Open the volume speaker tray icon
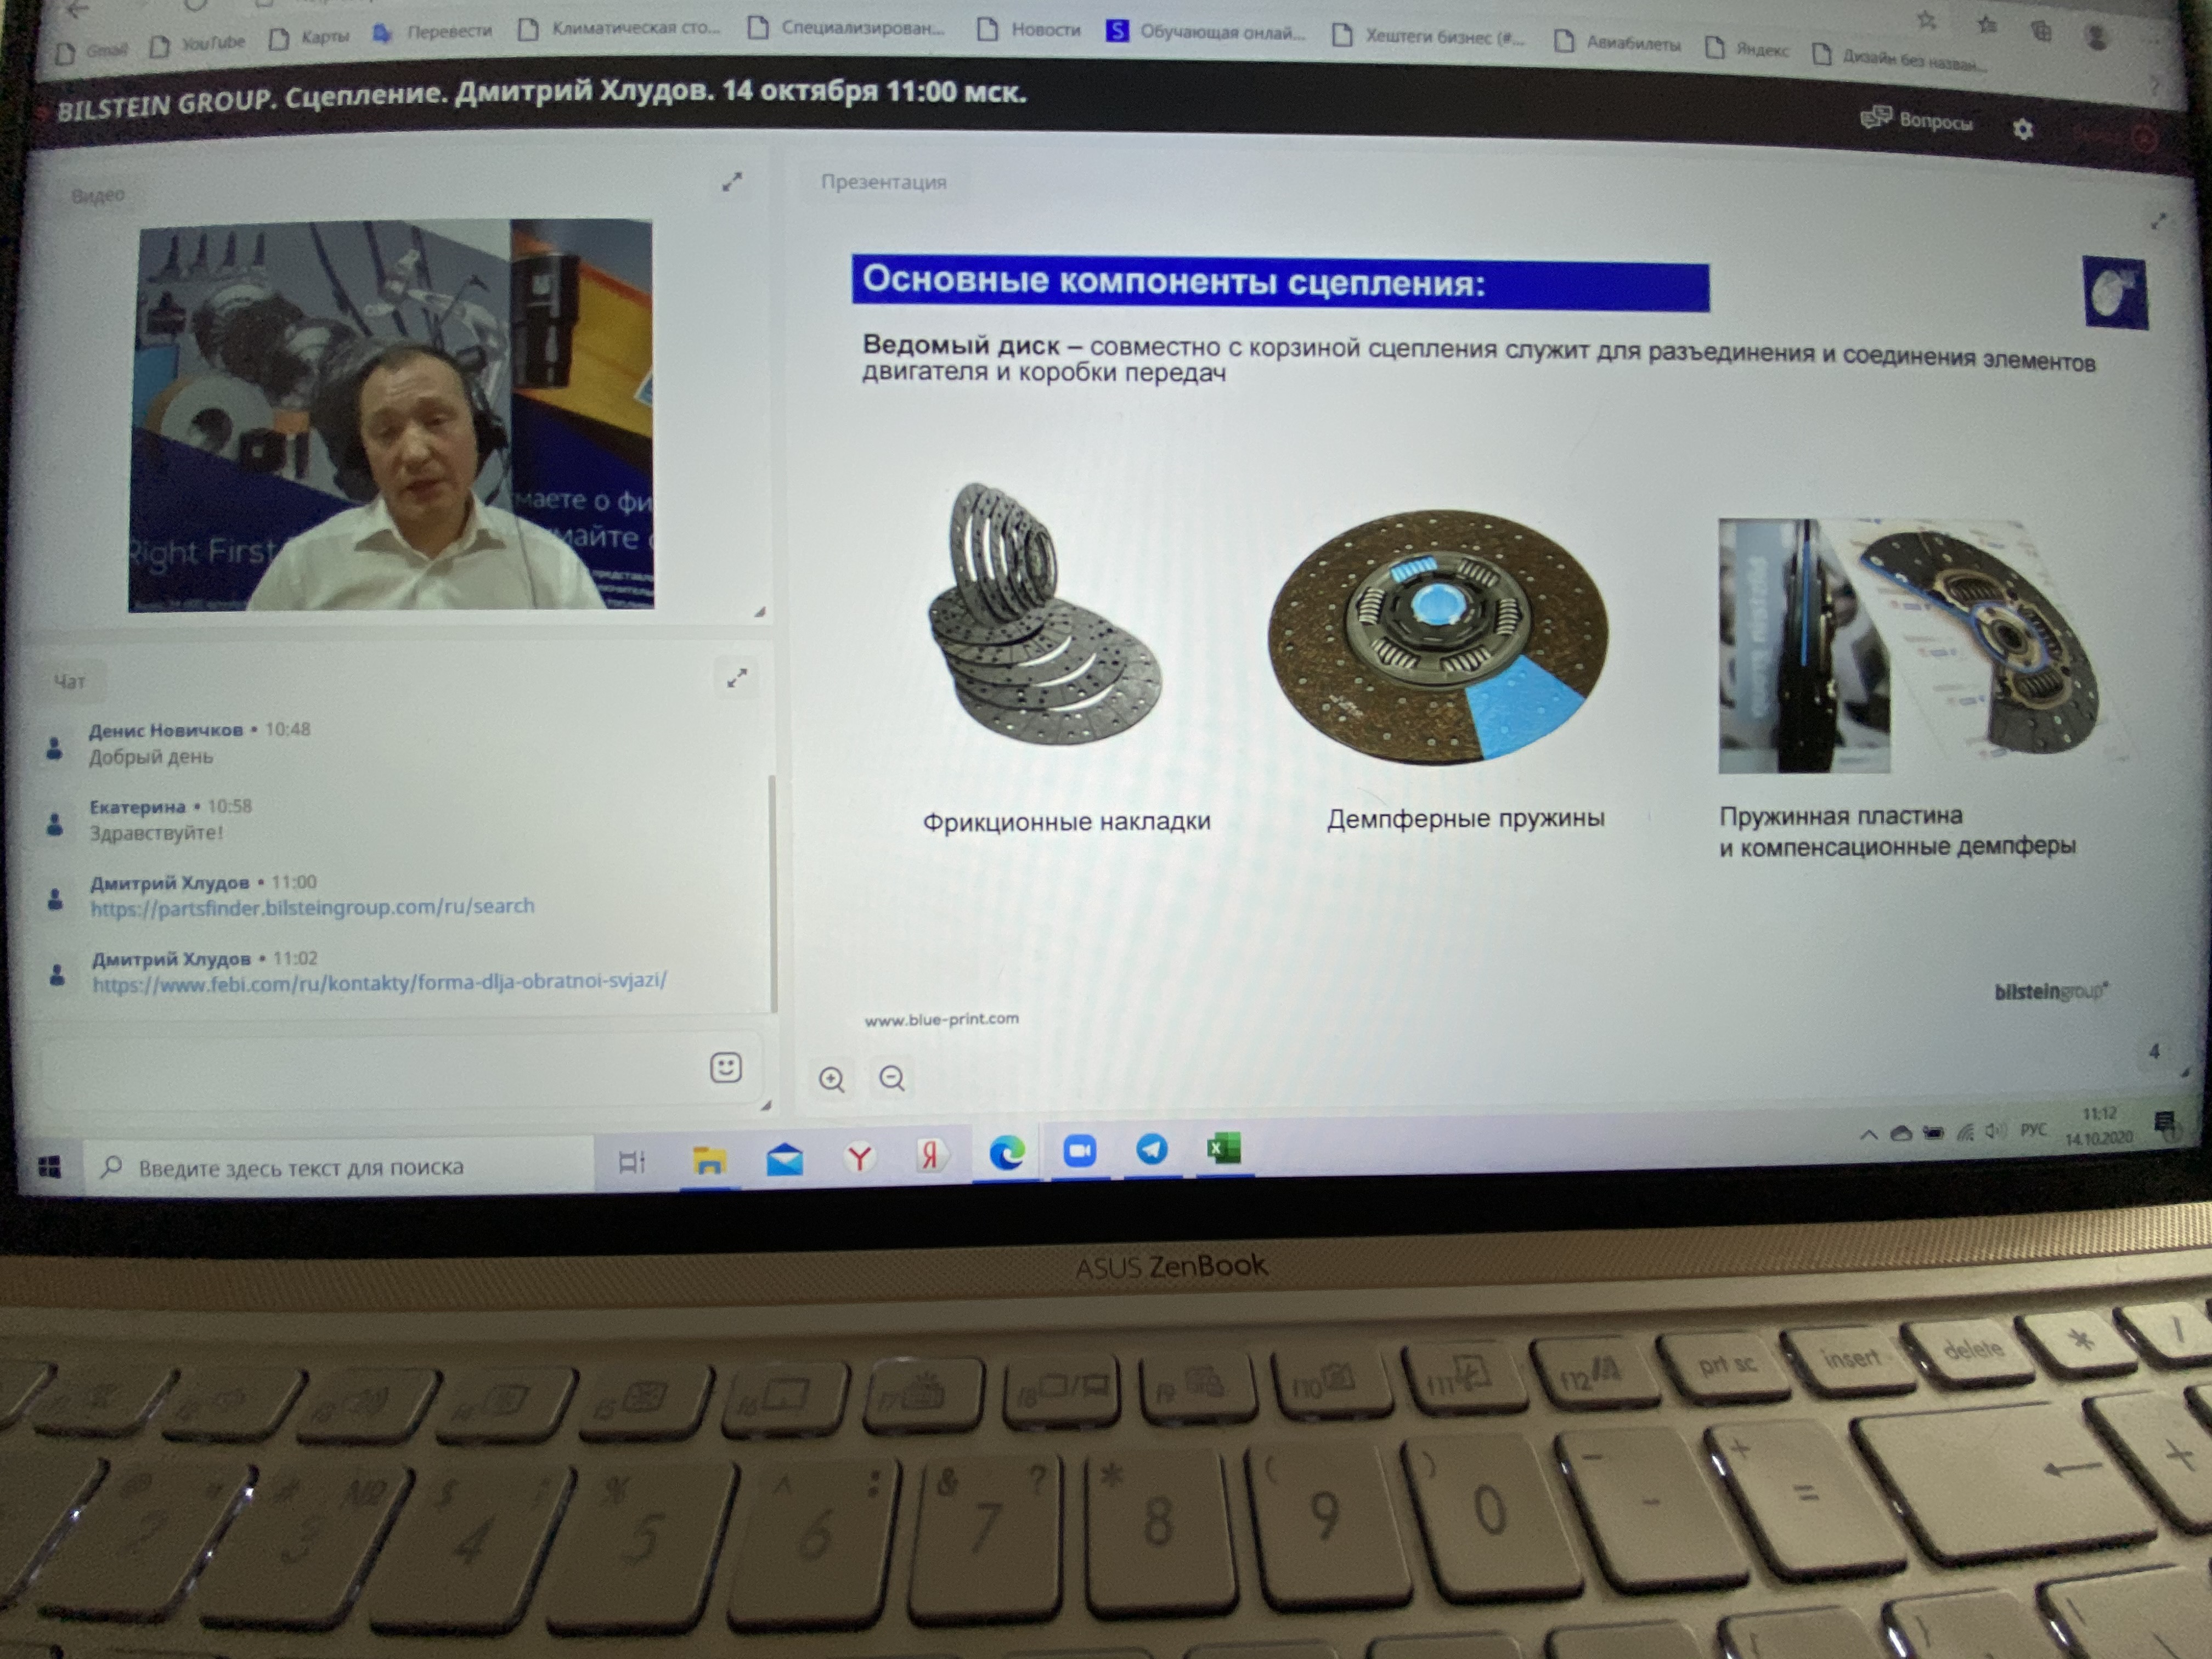 coord(1995,1131)
